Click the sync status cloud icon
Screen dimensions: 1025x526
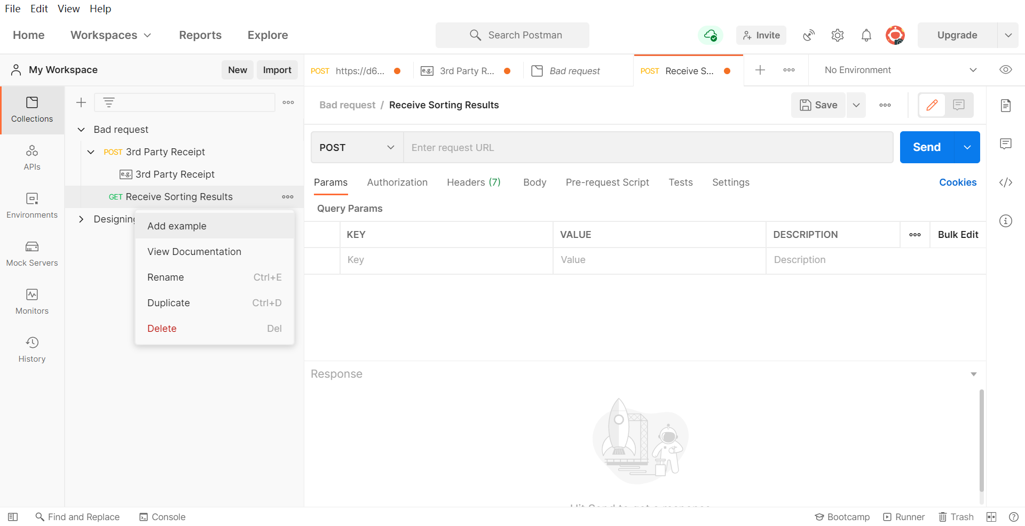pyautogui.click(x=710, y=35)
